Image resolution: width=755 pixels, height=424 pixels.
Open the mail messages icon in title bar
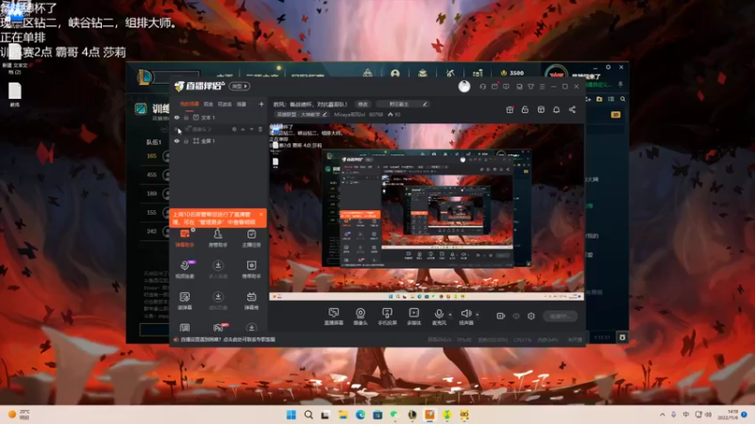(495, 87)
